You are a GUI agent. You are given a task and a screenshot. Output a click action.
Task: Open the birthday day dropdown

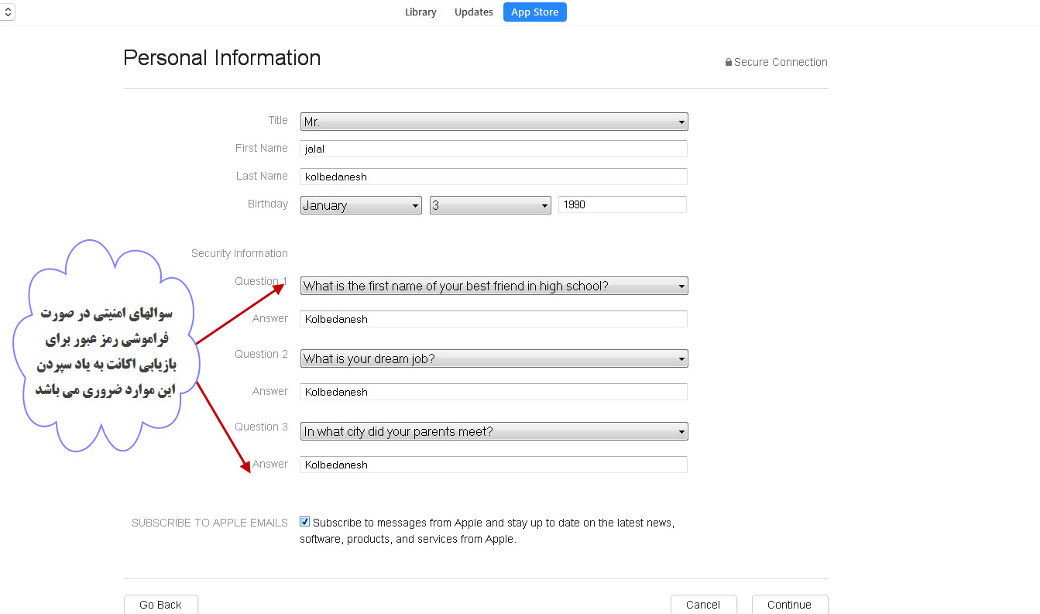pyautogui.click(x=489, y=205)
